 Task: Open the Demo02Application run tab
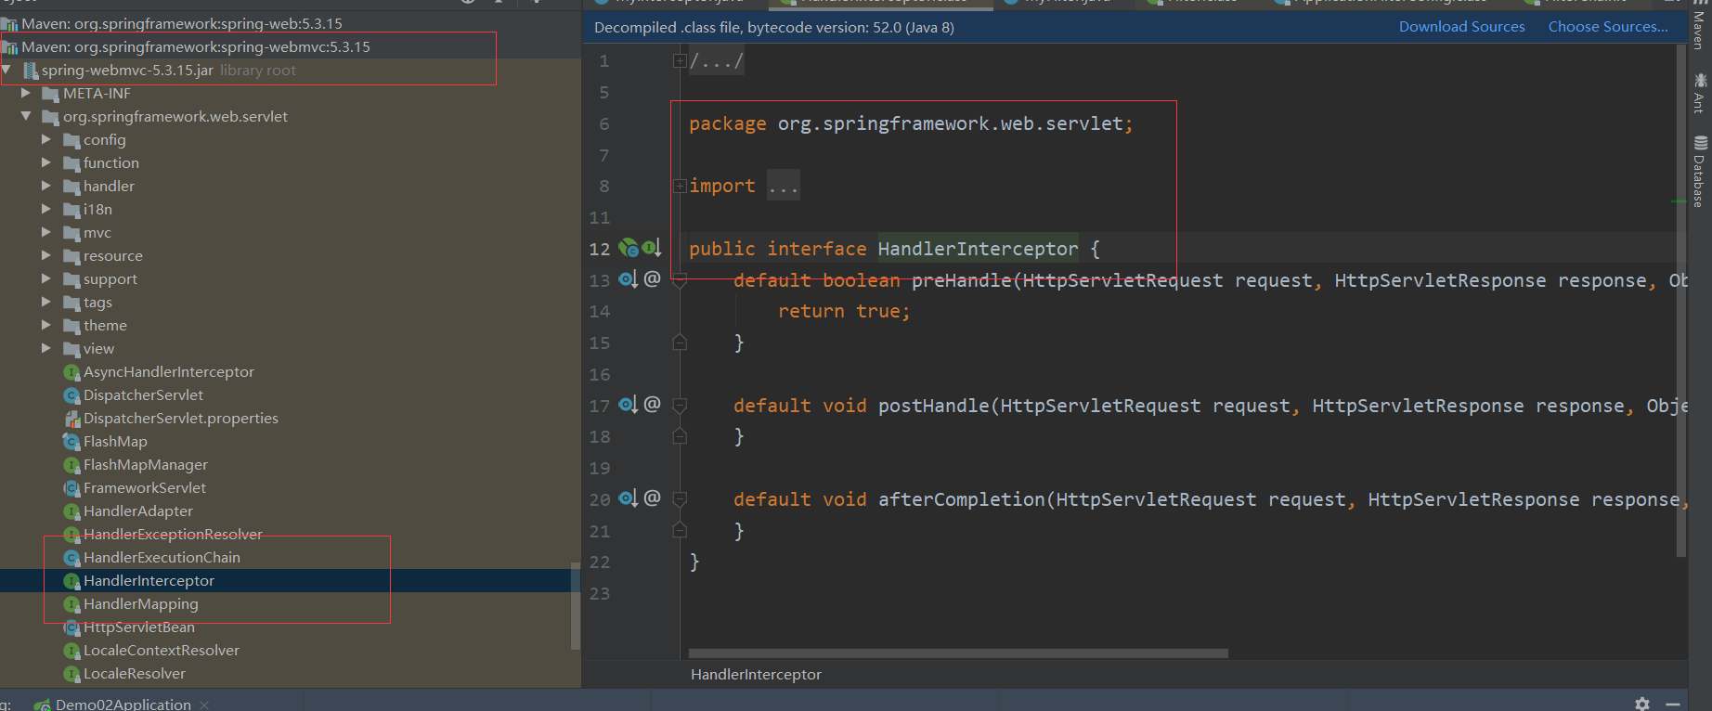[123, 705]
